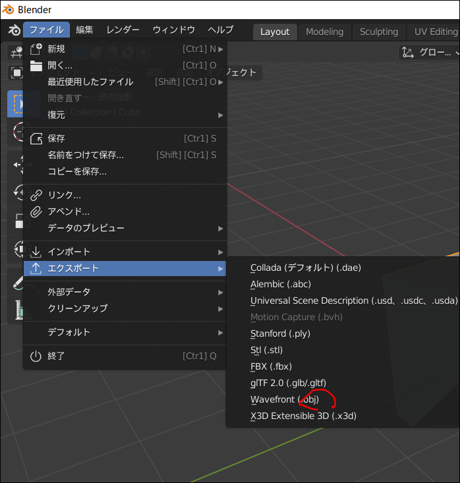
Task: Click the export upload-arrow icon
Action: point(36,268)
